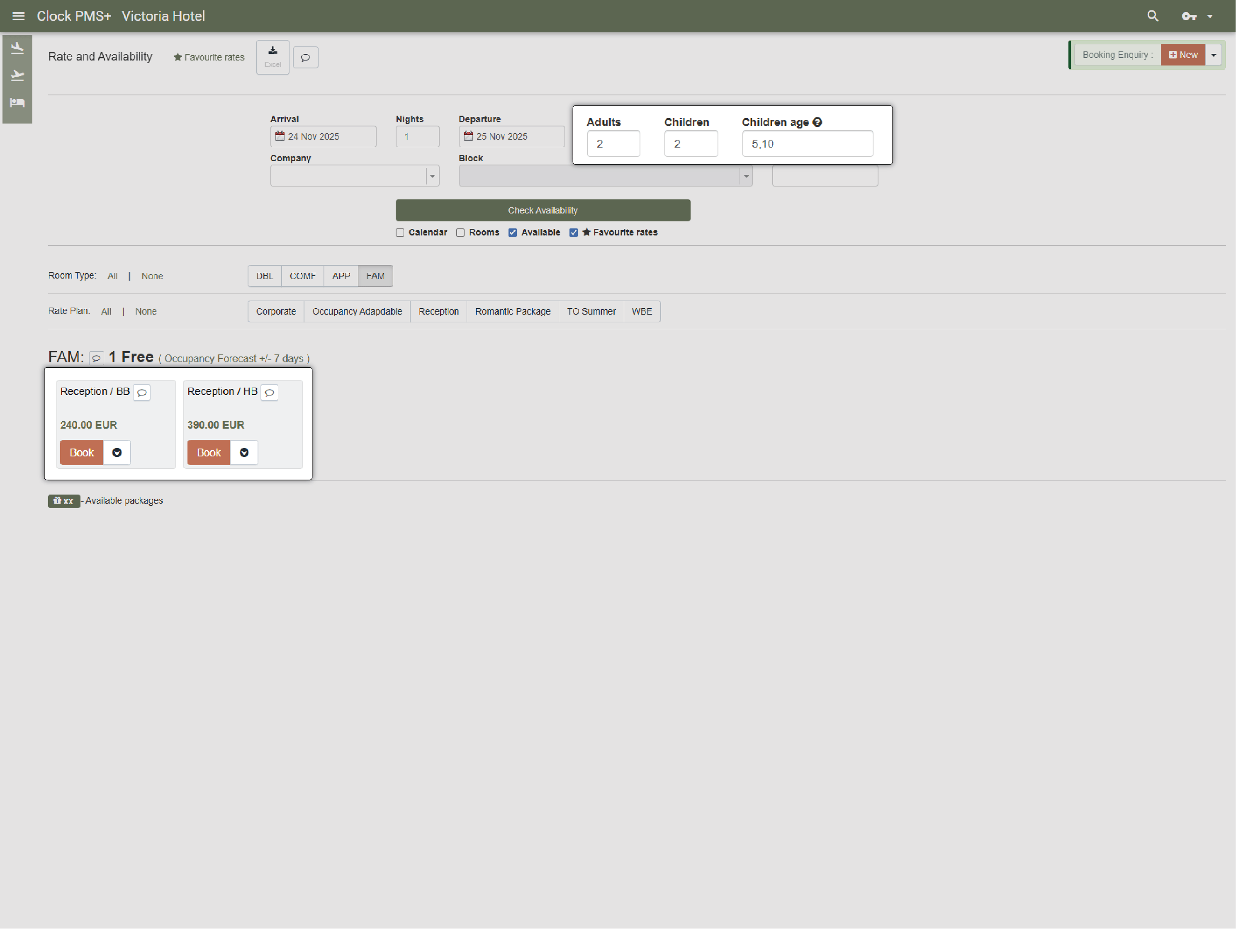The width and height of the screenshot is (1236, 929).
Task: Expand the Company dropdown
Action: click(432, 176)
